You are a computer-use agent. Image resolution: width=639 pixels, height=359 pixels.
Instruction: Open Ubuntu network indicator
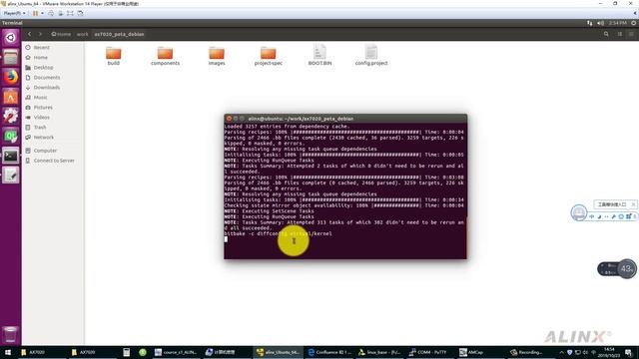(590, 23)
